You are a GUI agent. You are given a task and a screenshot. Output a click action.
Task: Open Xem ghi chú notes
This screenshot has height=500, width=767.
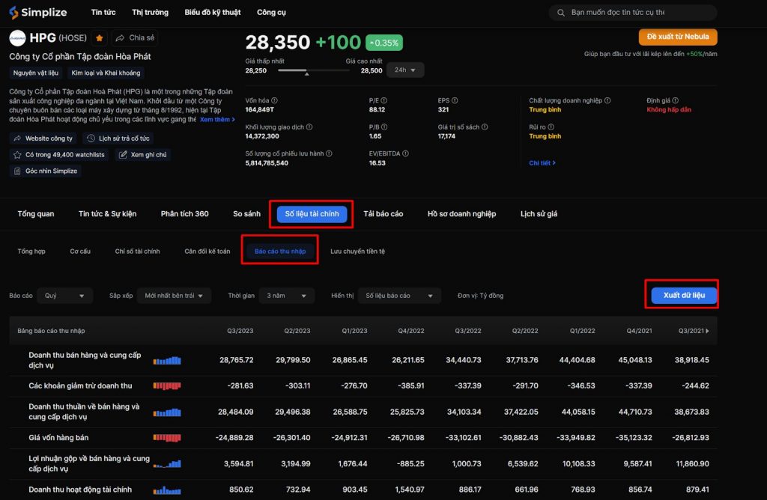[x=143, y=155]
